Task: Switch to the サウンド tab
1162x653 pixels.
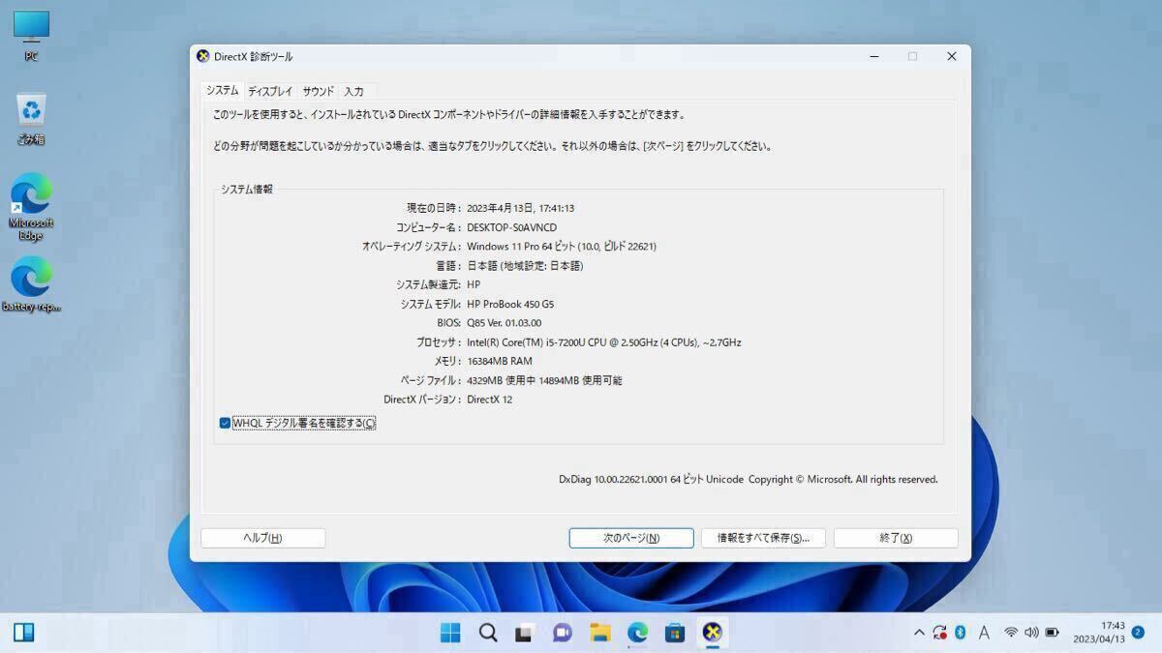Action: click(318, 91)
